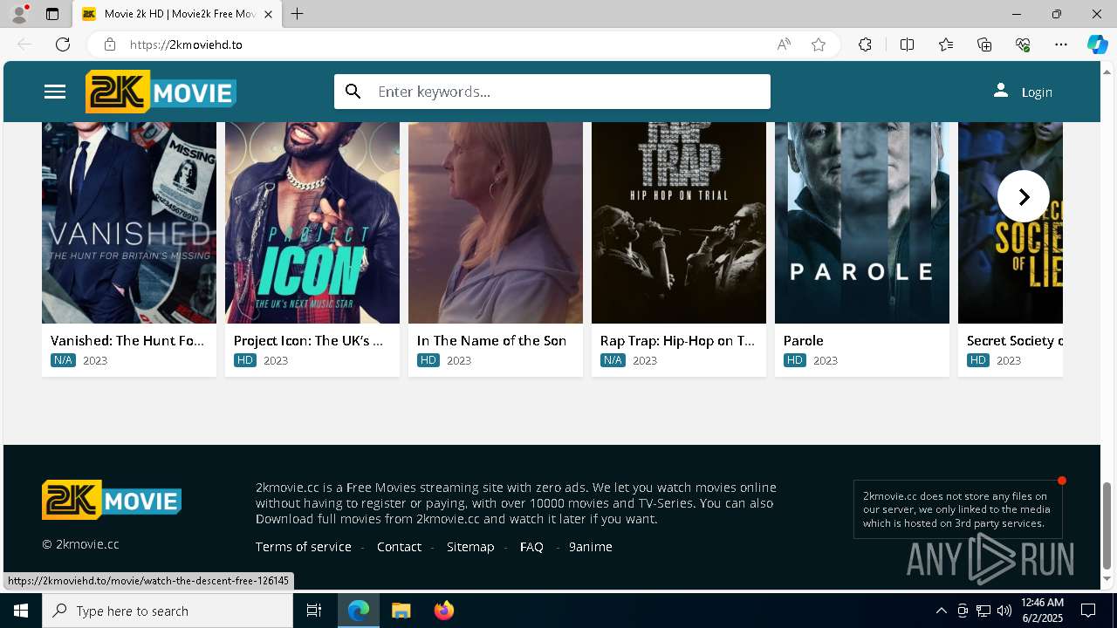The width and height of the screenshot is (1117, 628).
Task: Launch Firefox from the taskbar
Action: (444, 611)
